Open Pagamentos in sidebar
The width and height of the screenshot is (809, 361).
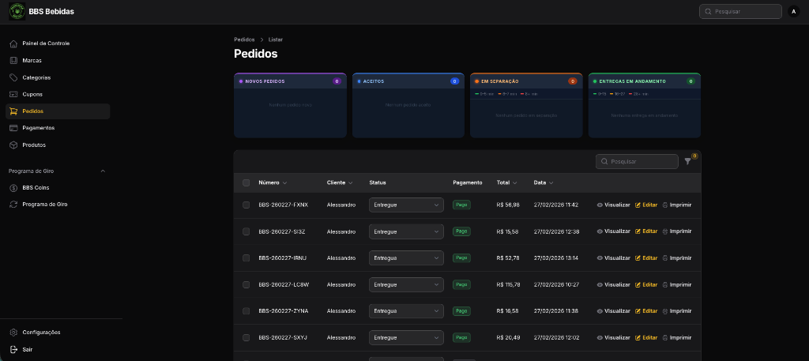pyautogui.click(x=58, y=128)
